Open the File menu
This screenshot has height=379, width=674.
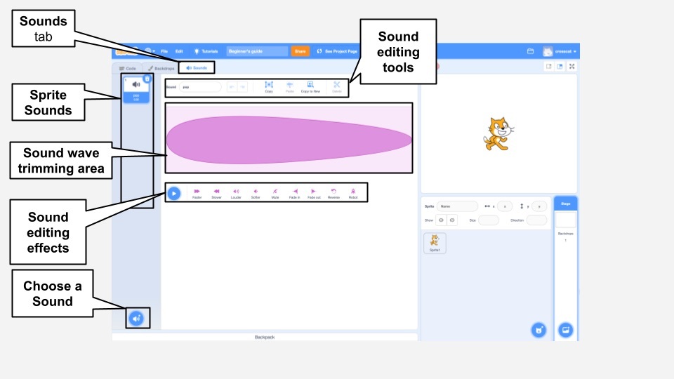click(164, 51)
